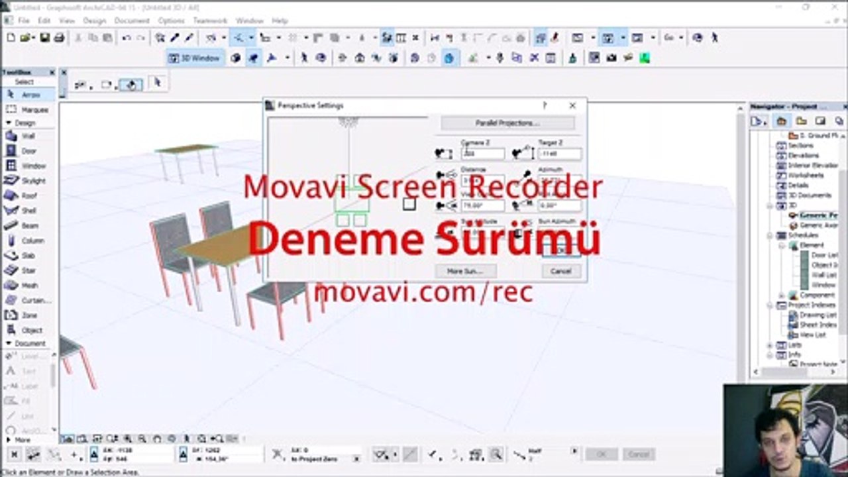Screen dimensions: 848x477
Task: Open the Options menu
Action: 171,21
